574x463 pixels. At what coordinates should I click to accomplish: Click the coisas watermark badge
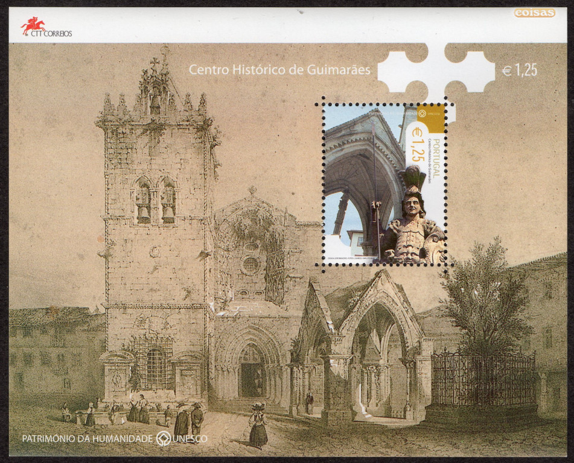point(535,13)
